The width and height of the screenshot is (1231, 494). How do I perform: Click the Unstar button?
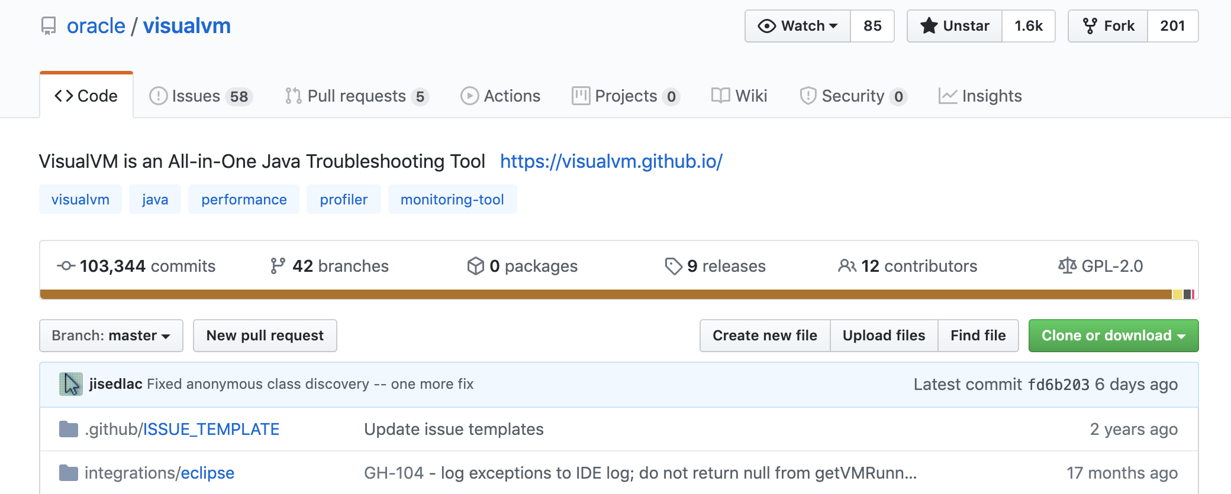(x=955, y=26)
